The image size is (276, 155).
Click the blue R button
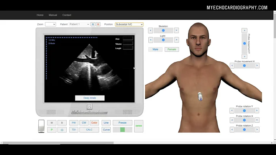coord(93,24)
